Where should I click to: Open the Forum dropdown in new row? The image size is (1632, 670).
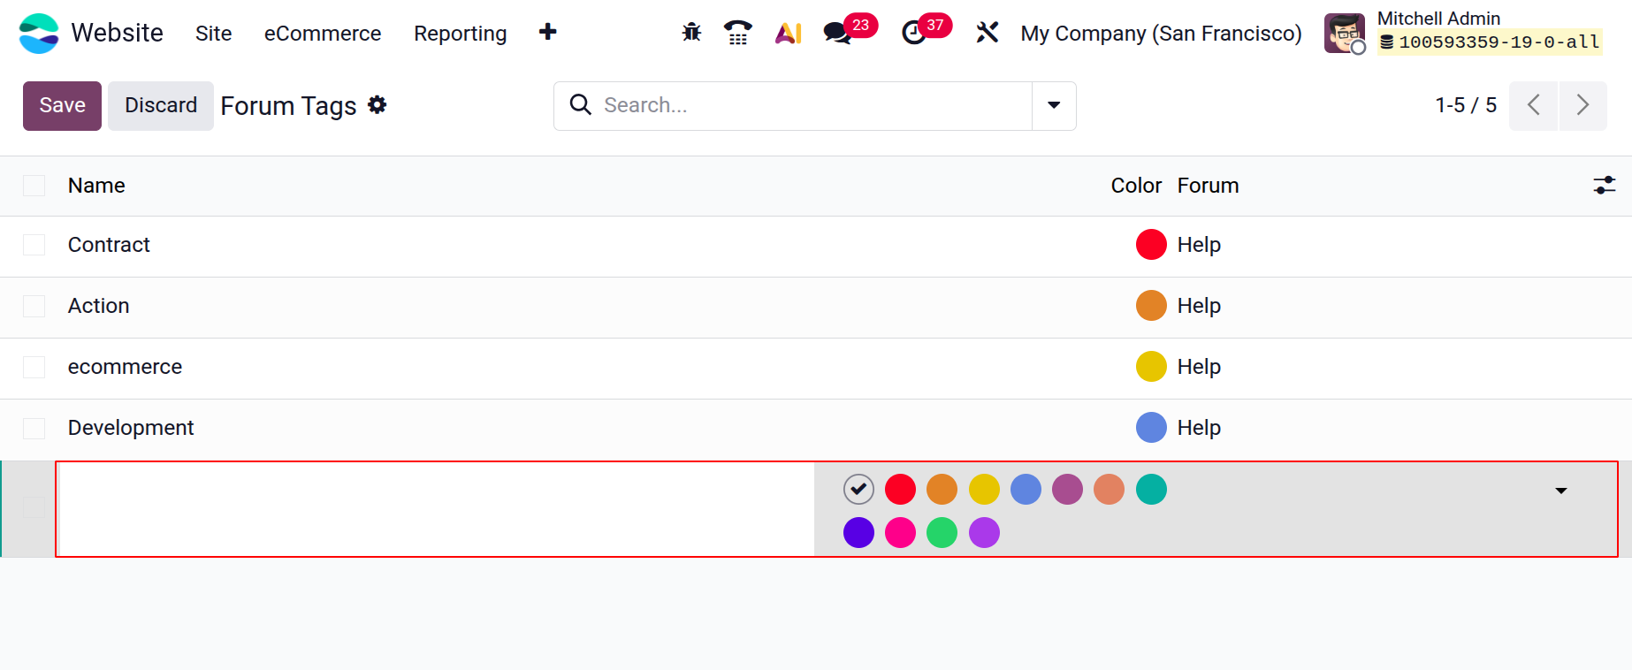click(x=1560, y=491)
